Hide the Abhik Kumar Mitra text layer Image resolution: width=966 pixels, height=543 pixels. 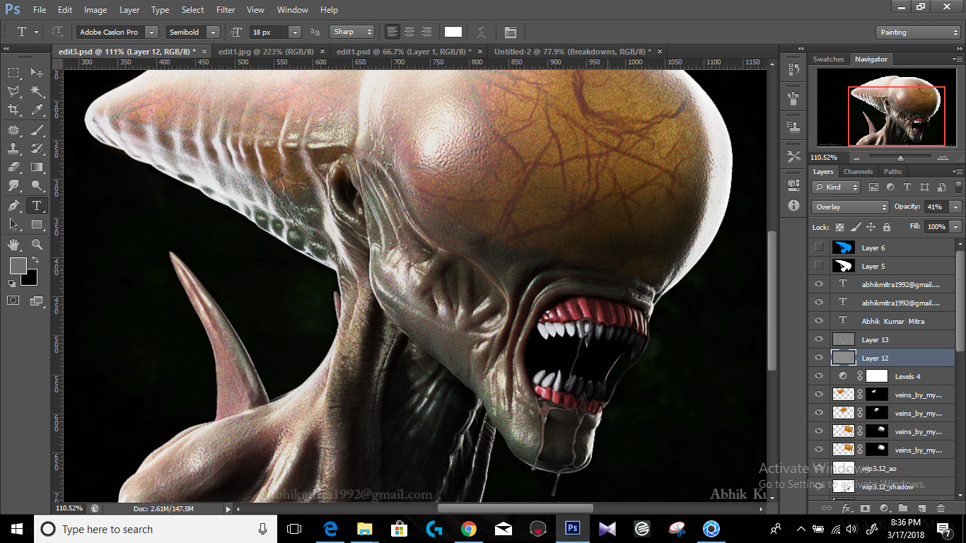coord(819,321)
